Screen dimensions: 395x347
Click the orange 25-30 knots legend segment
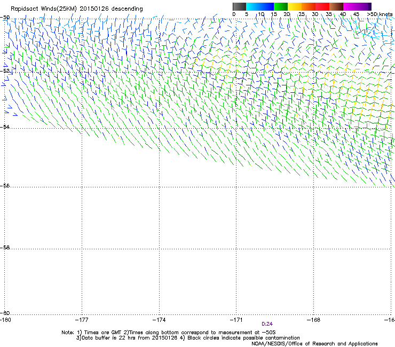pos(309,6)
